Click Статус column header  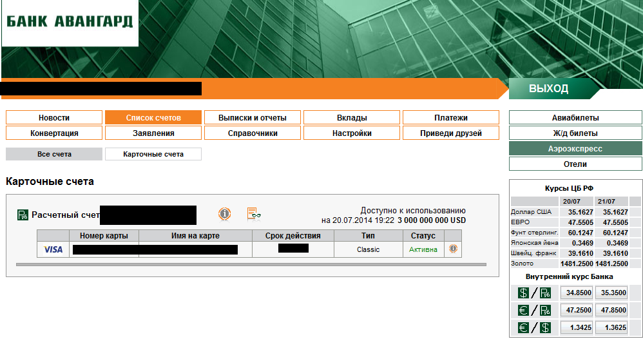tap(423, 236)
